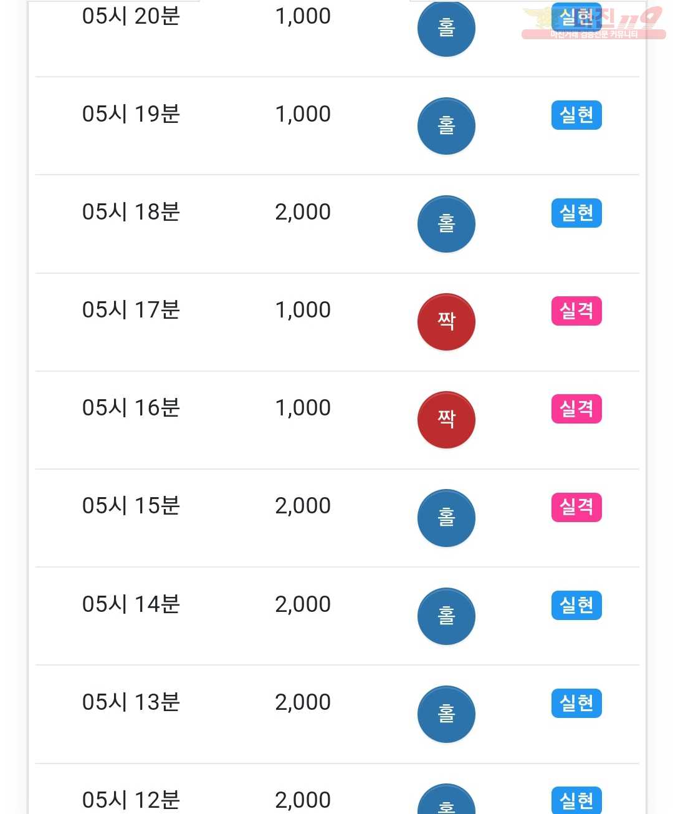Click the blue 홀 circle for 05시 14분
The width and height of the screenshot is (673, 814).
pos(446,616)
